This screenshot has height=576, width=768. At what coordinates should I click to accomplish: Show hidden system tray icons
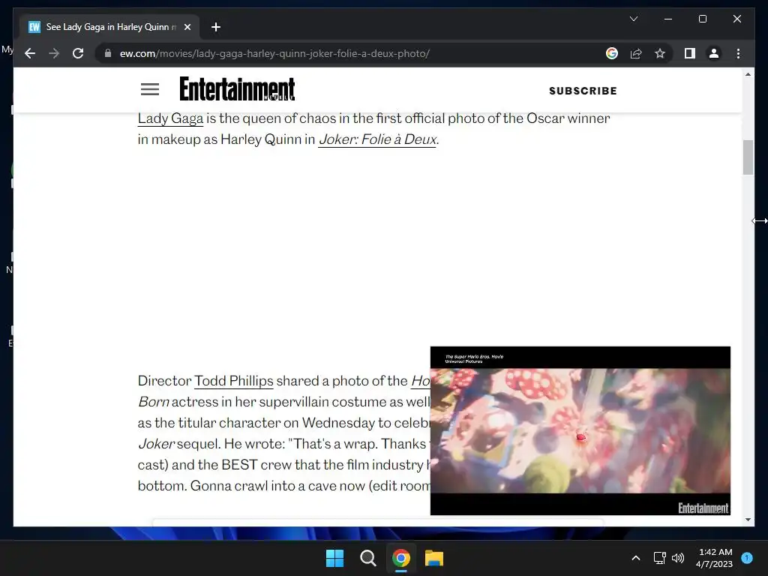636,558
